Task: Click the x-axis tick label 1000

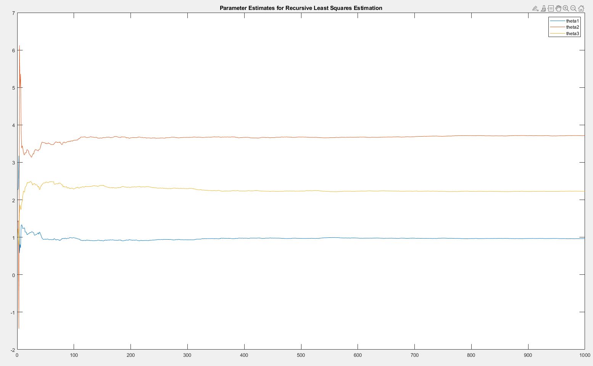Action: [585, 355]
